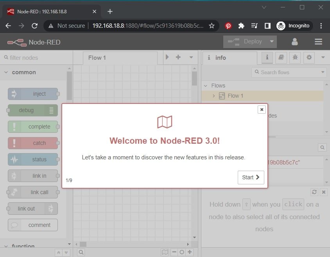330x257 pixels.
Task: Click the Start button in welcome tour
Action: [x=251, y=177]
